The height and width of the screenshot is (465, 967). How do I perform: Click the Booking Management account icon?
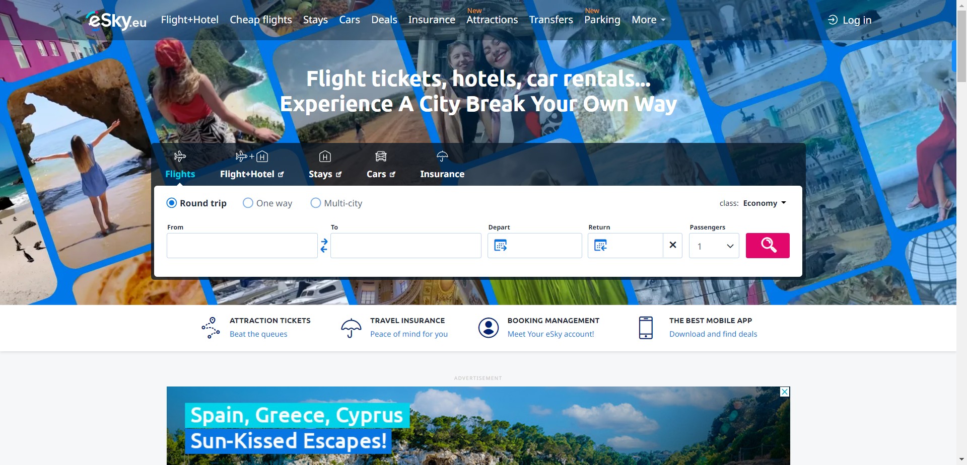pos(488,328)
